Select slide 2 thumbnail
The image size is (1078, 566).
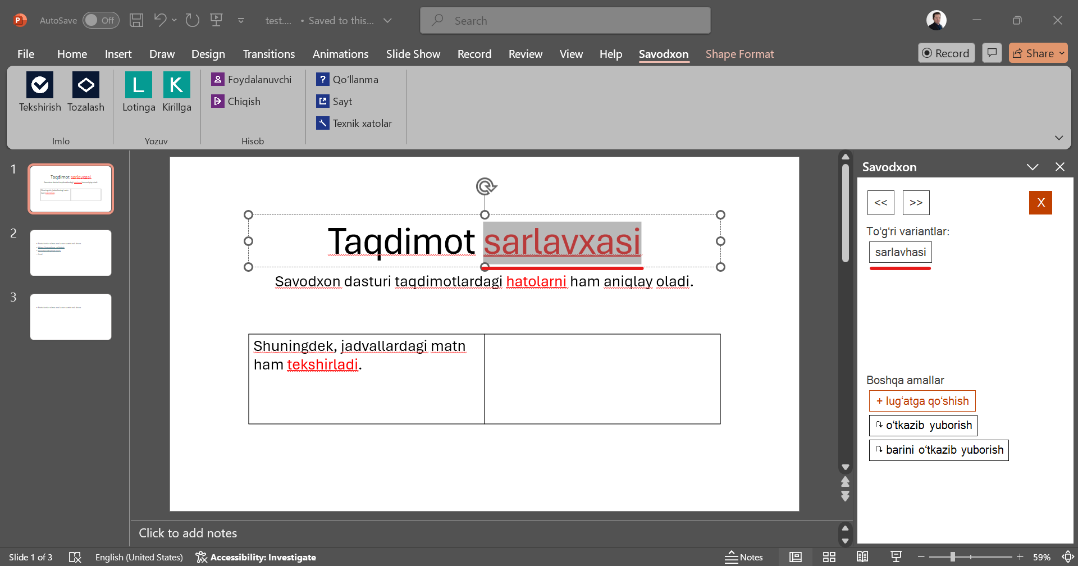[x=71, y=253]
